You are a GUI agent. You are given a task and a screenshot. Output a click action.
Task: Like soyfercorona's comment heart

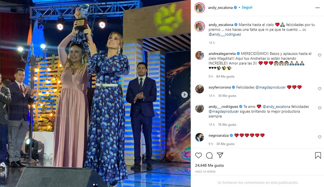coord(320,89)
